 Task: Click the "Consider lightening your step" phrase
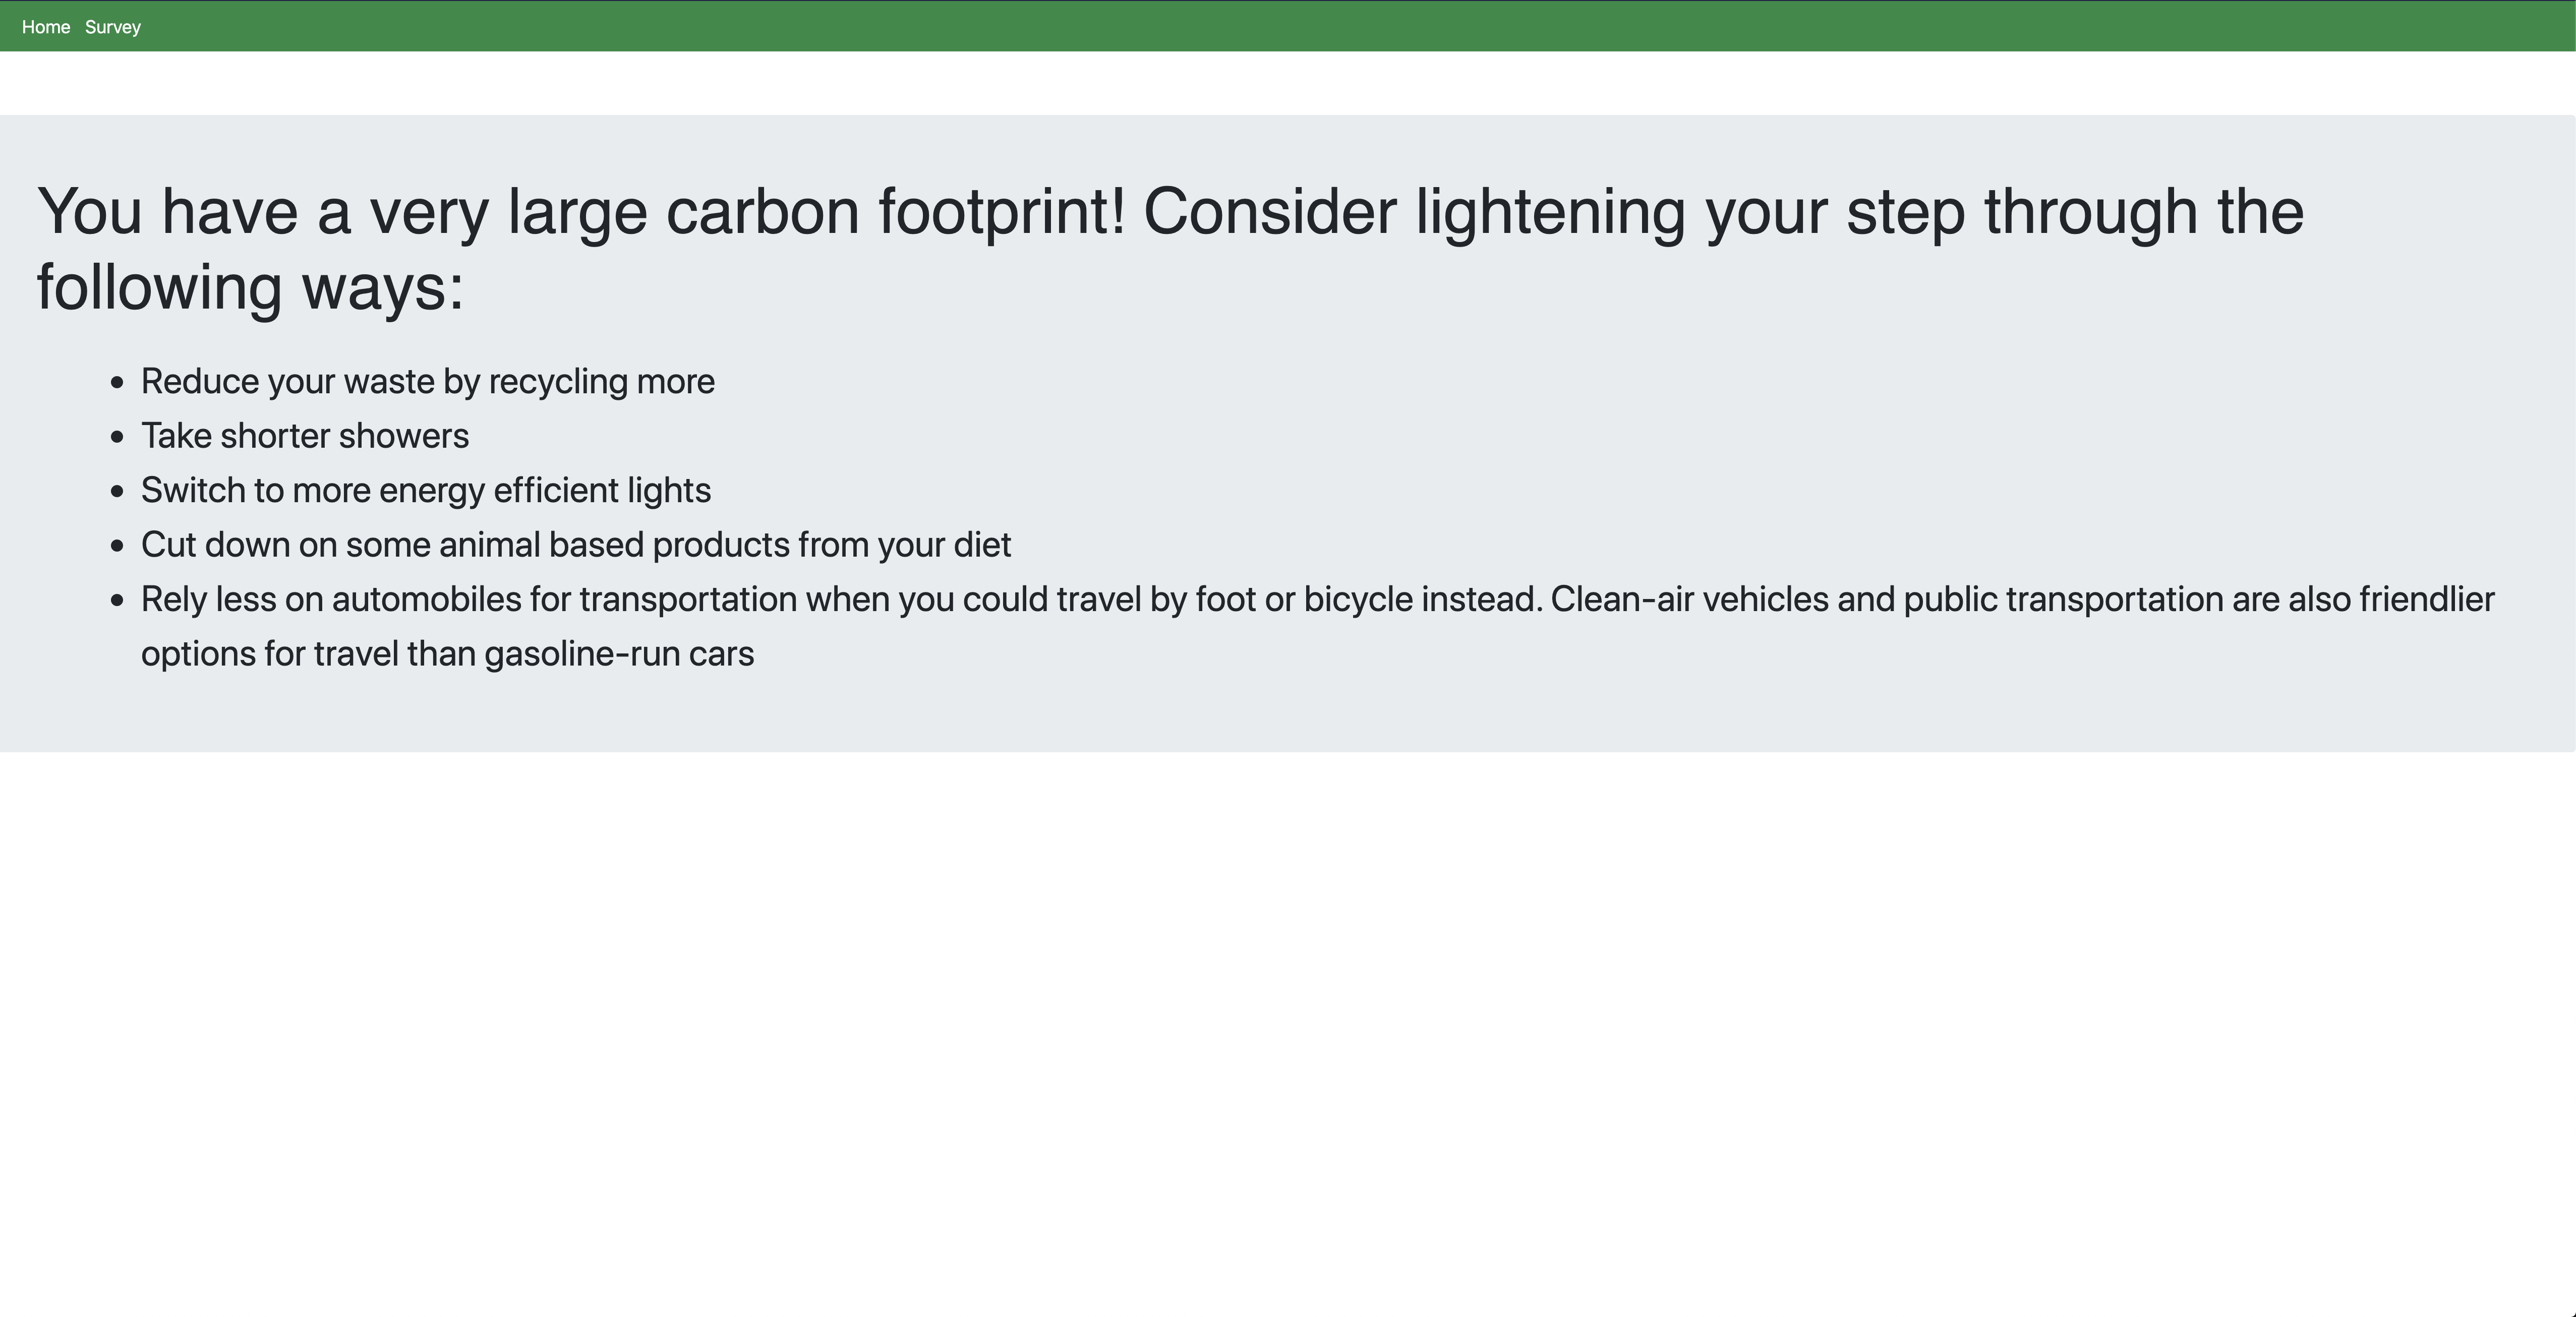pos(1554,212)
